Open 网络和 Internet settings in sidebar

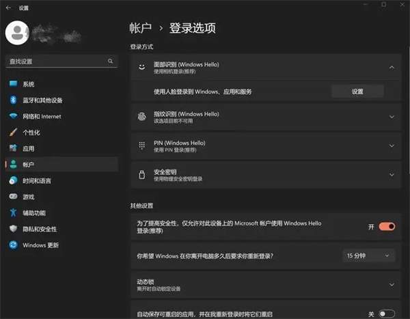(41, 116)
